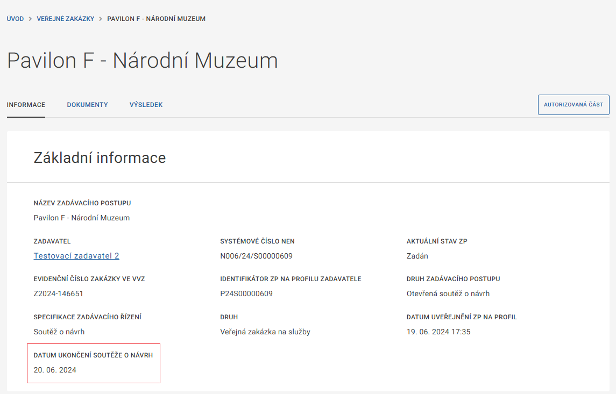
Task: Open the Dokumenty tab
Action: [87, 105]
